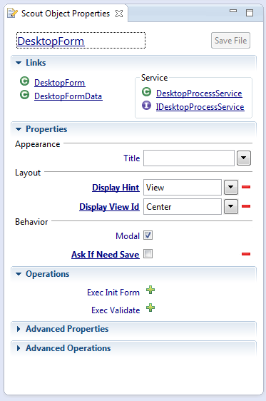
Task: Click into the Title text field
Action: point(189,158)
